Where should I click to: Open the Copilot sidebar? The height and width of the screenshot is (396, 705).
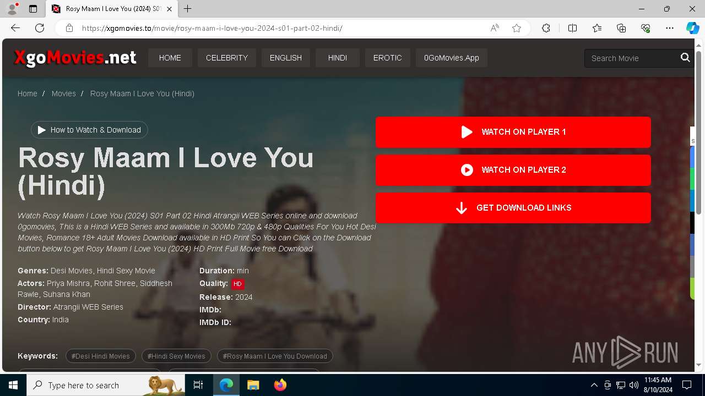click(x=692, y=28)
